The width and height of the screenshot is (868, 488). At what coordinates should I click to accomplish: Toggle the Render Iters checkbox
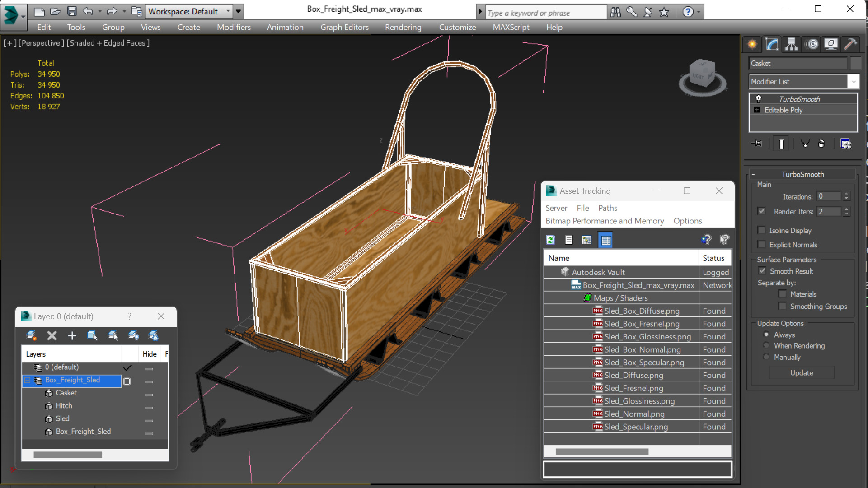[762, 211]
